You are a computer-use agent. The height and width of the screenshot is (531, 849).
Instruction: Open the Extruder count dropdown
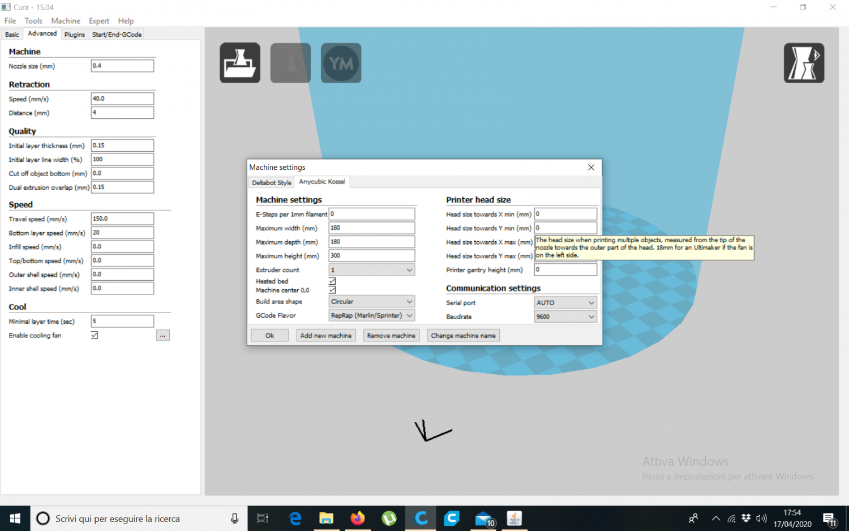372,270
